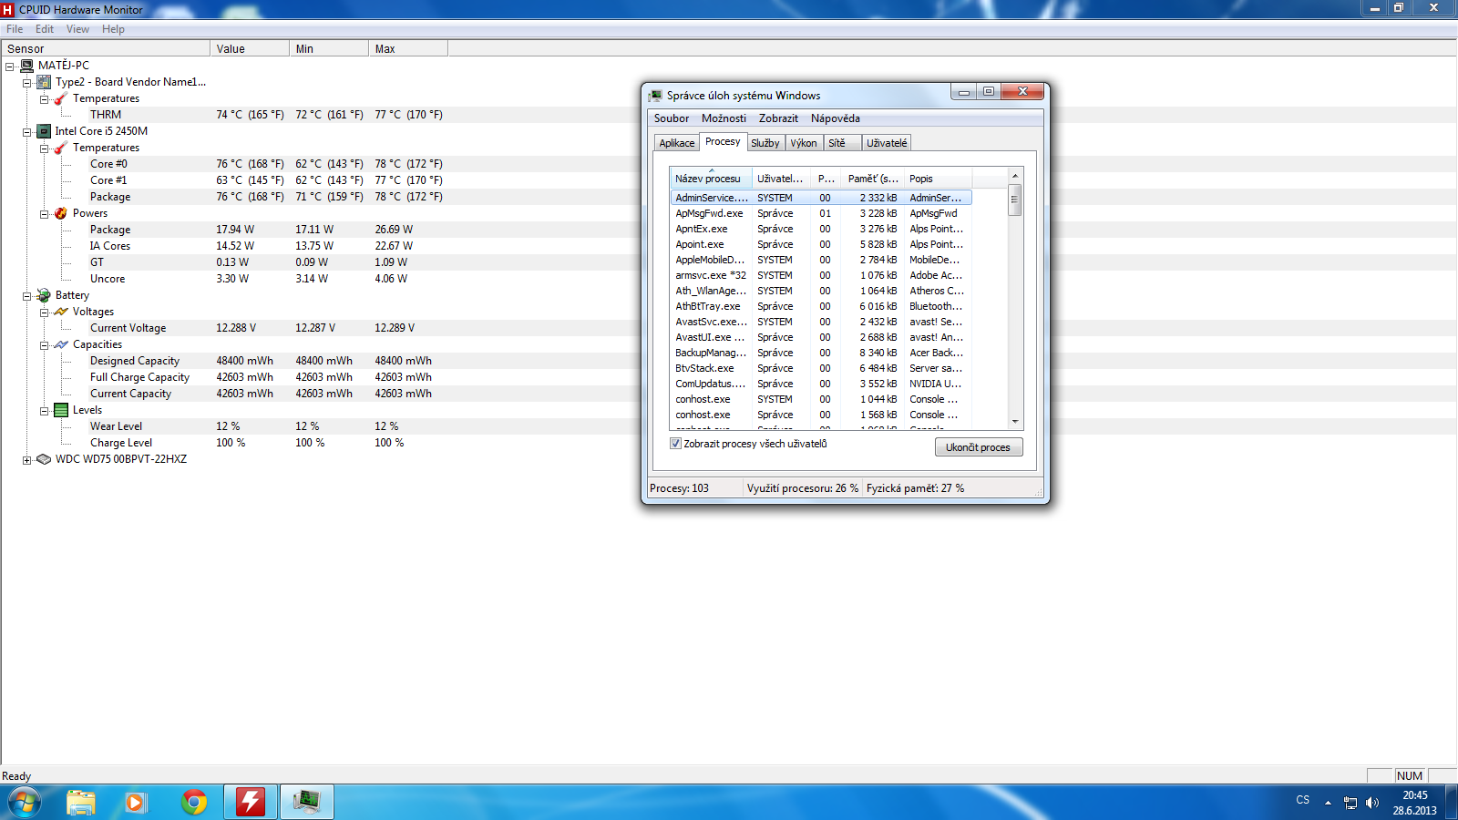Collapse the Voltages node

pyautogui.click(x=45, y=312)
